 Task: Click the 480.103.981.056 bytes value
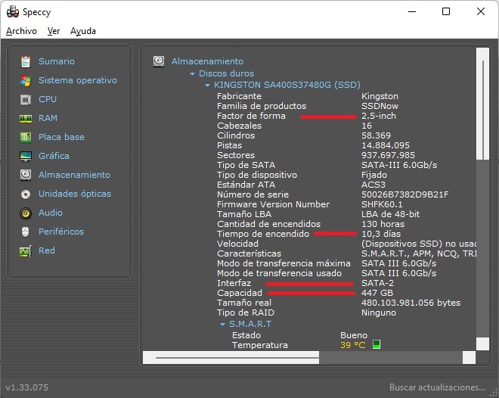[x=411, y=303]
